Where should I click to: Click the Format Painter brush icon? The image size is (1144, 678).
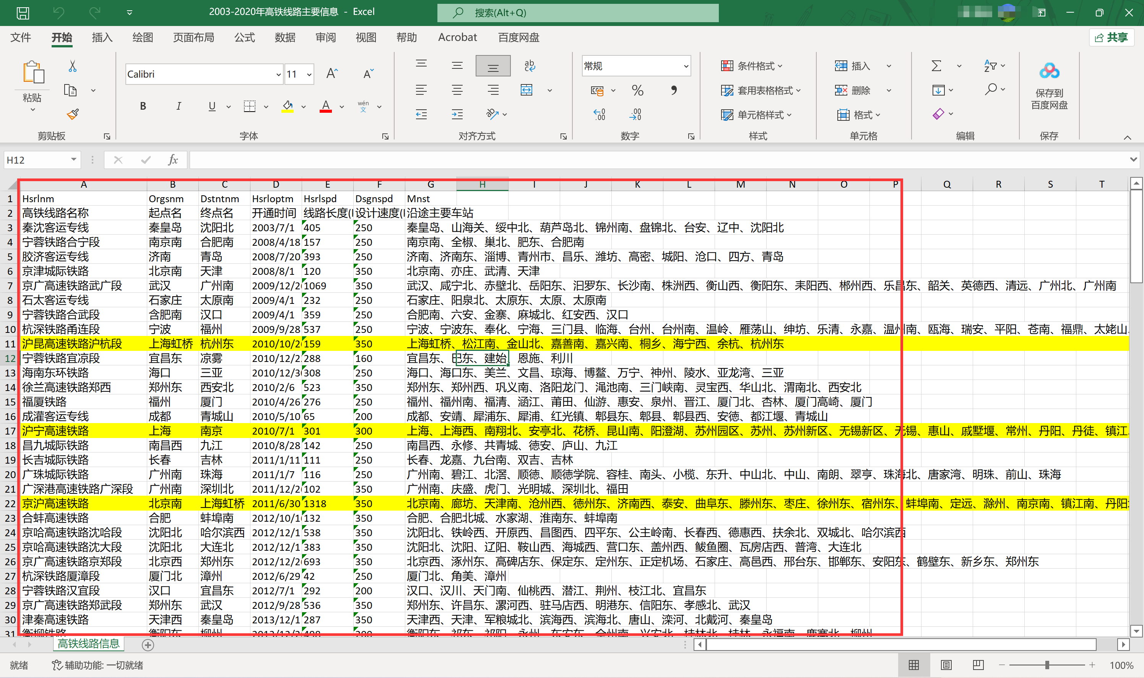(x=73, y=114)
